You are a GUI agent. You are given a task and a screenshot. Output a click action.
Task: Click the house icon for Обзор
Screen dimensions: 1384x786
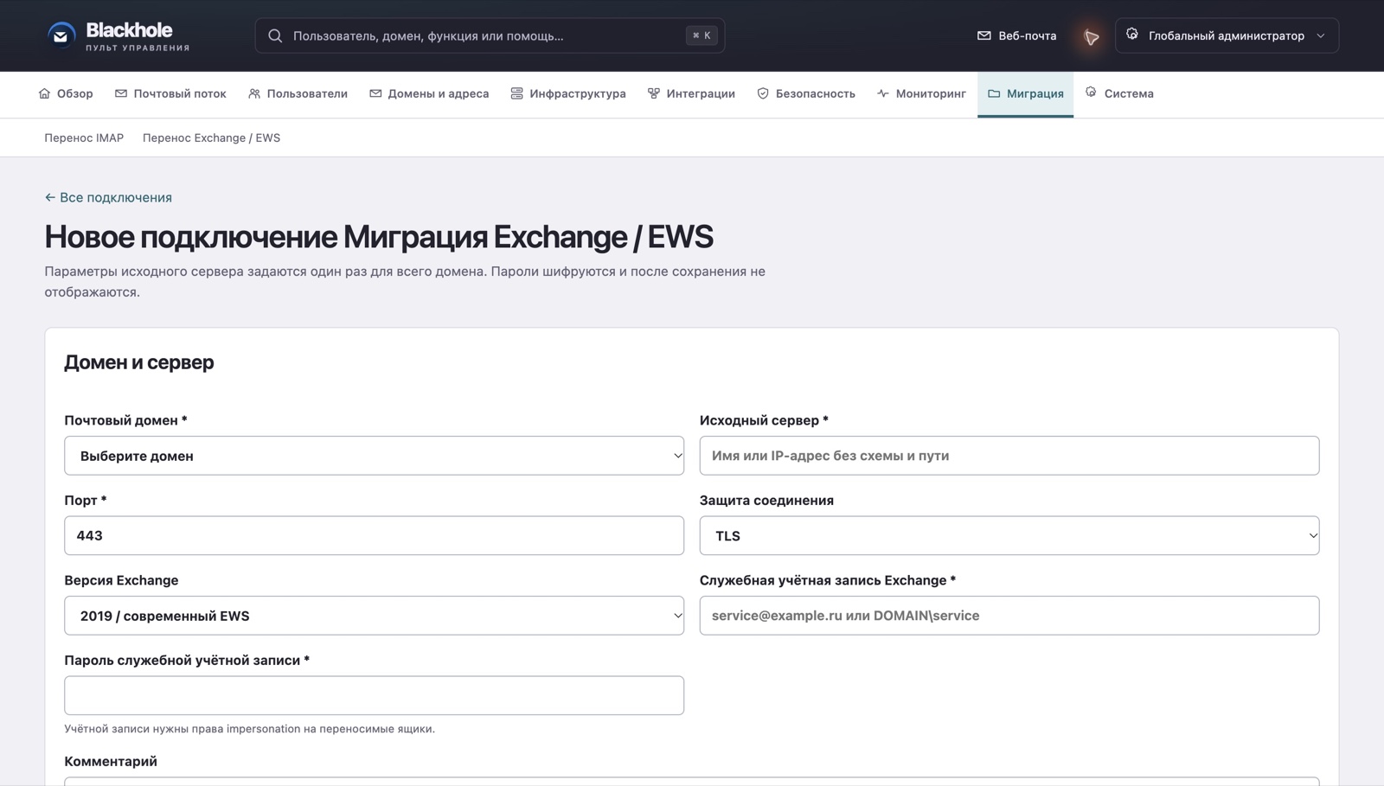[44, 93]
